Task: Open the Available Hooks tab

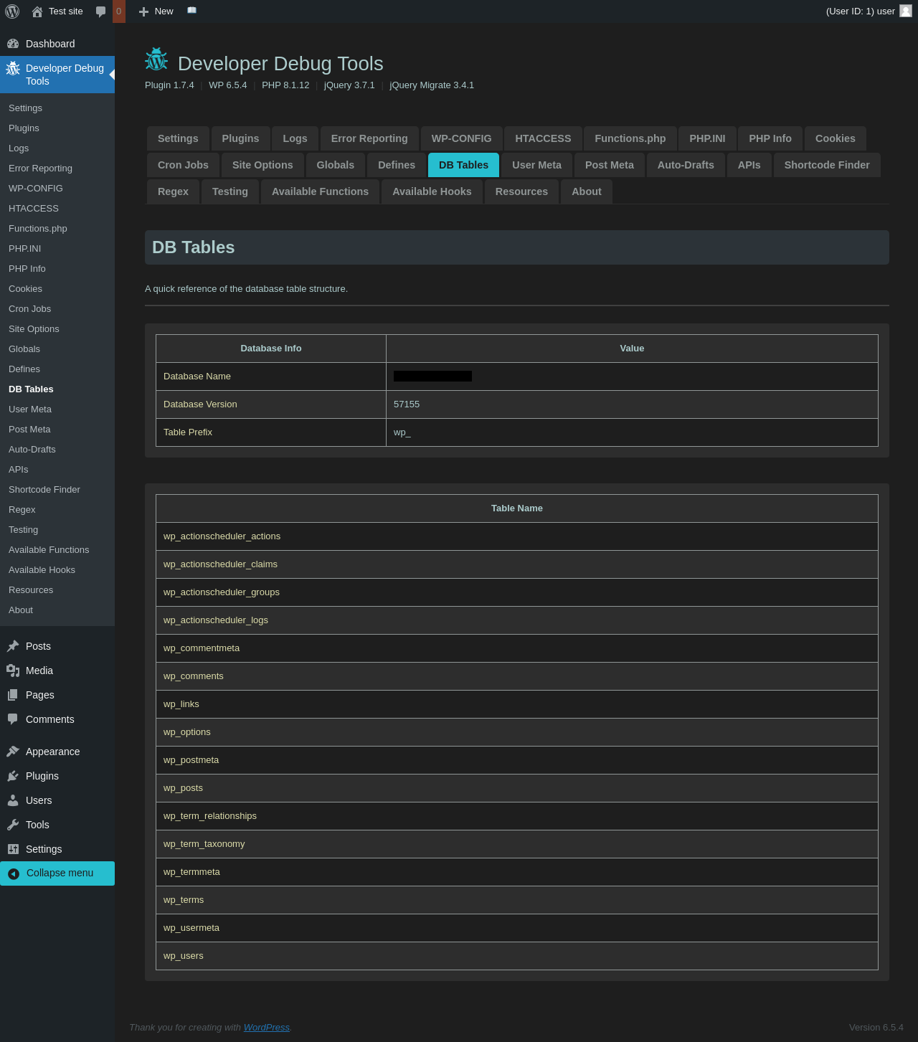Action: (x=432, y=191)
